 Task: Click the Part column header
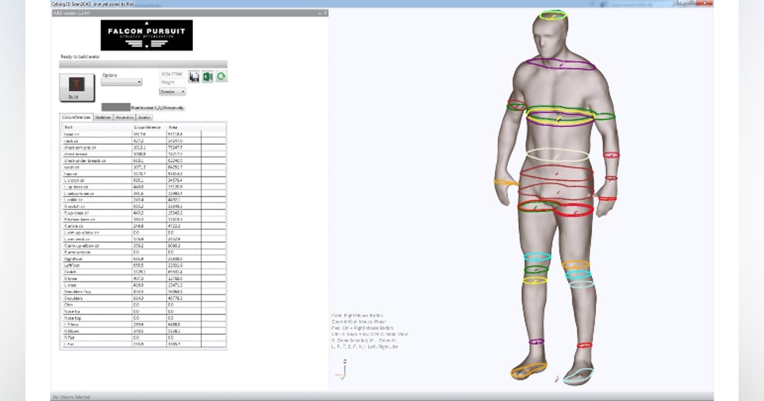tap(96, 128)
